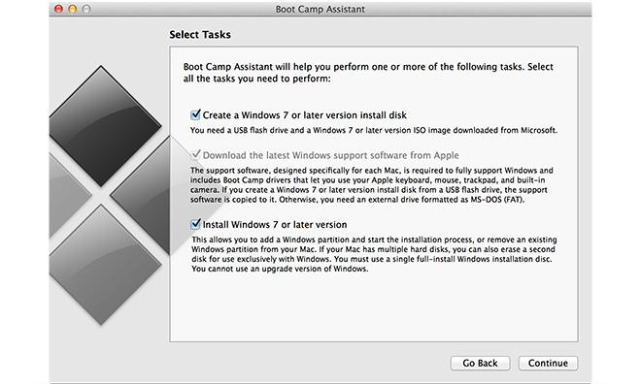
Task: Click the gray zoom window button
Action: point(86,9)
